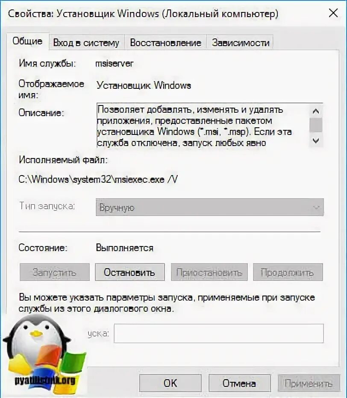Select the Общие tab
The image size is (347, 398).
click(27, 41)
